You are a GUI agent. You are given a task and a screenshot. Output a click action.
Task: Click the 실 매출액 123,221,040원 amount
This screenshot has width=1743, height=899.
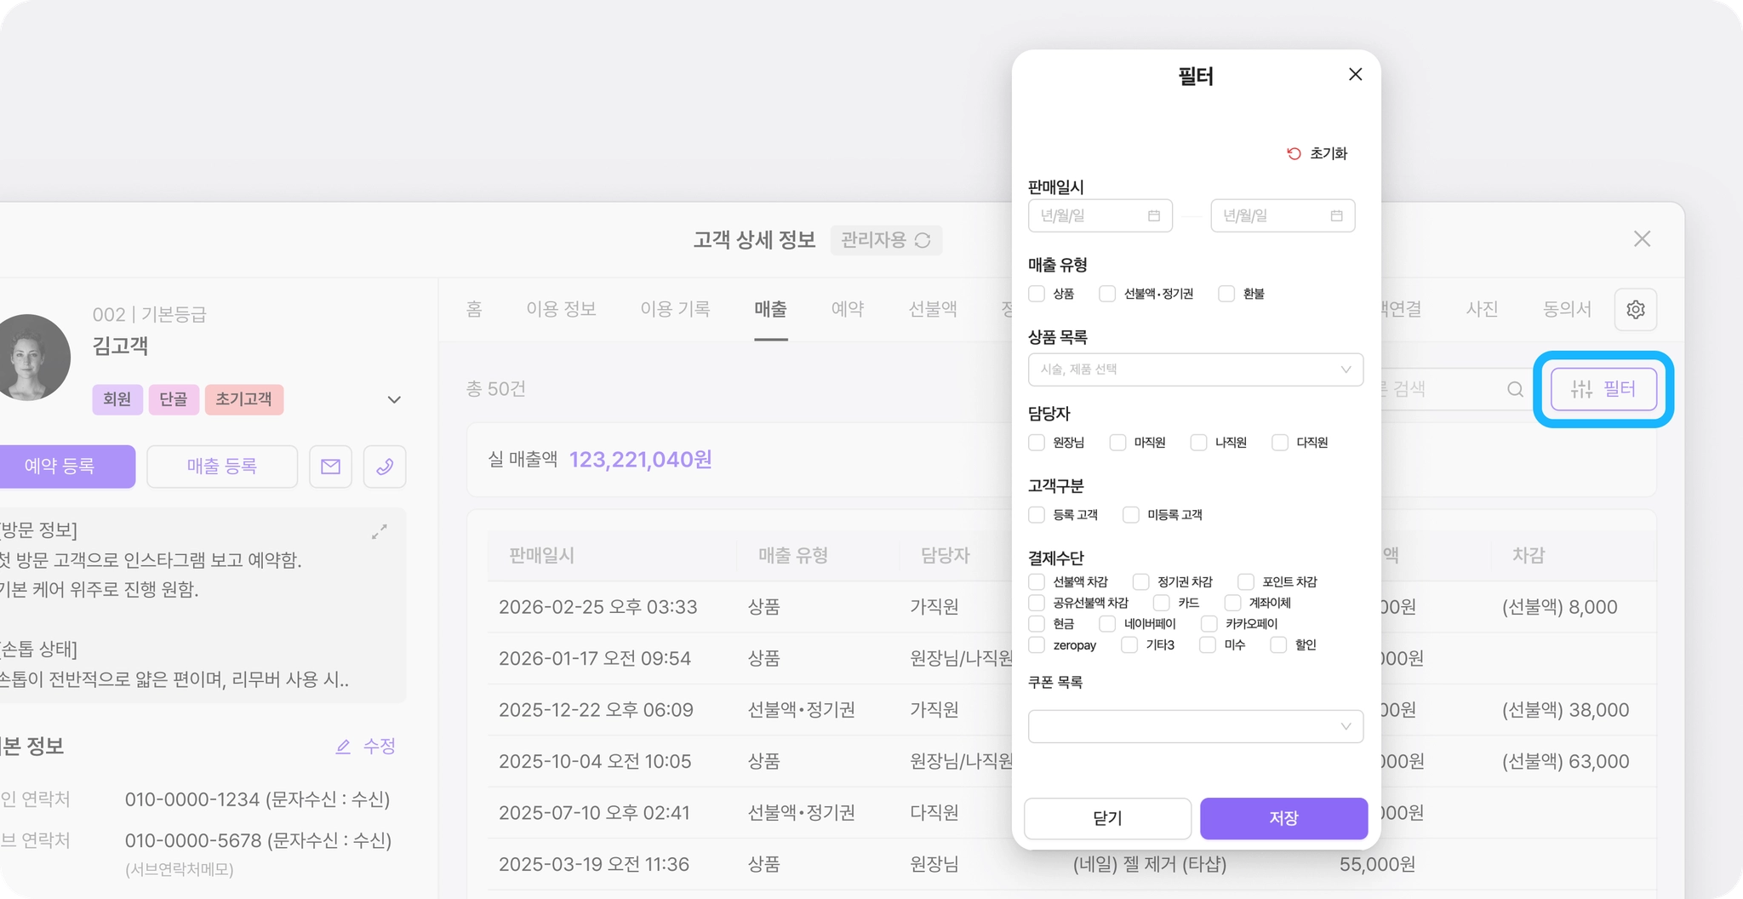(640, 460)
